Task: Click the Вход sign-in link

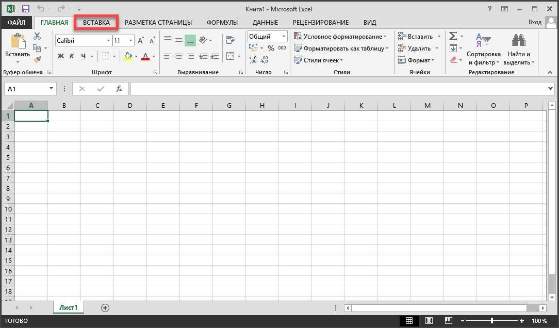Action: pos(535,23)
